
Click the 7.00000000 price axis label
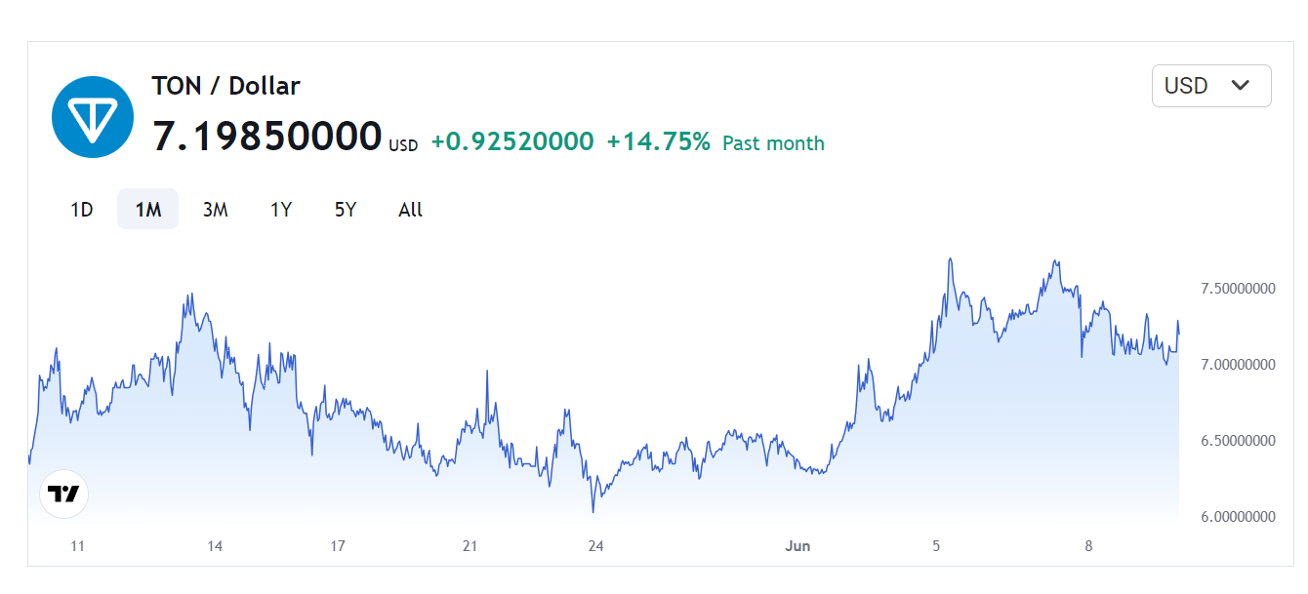[x=1238, y=365]
